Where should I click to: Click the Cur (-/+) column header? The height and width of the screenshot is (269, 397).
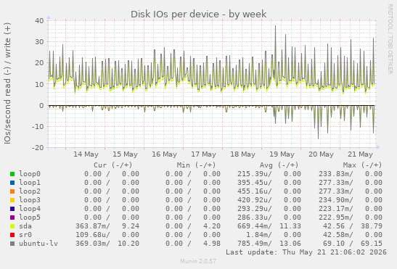point(113,165)
